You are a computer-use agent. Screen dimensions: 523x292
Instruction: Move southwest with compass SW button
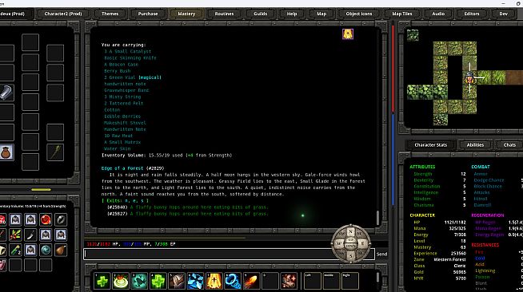pyautogui.click(x=341, y=254)
